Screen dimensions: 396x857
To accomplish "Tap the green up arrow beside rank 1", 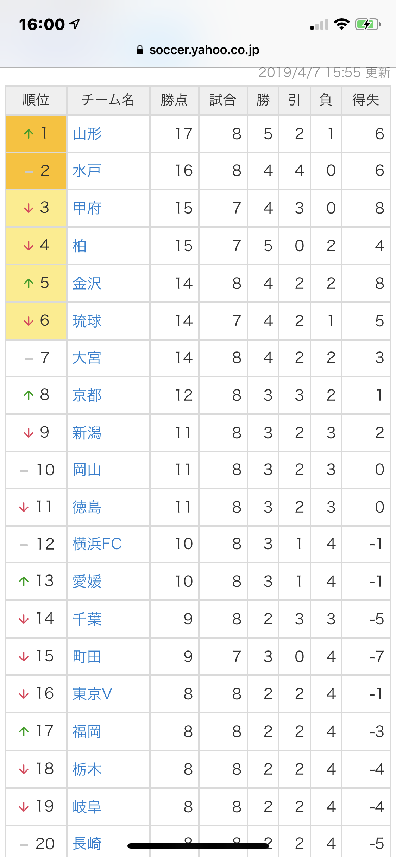I will (x=29, y=134).
